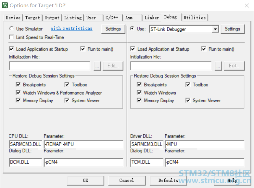The image size is (254, 188).
Task: Click simulator -pCM4 parameter field
Action: (83, 162)
